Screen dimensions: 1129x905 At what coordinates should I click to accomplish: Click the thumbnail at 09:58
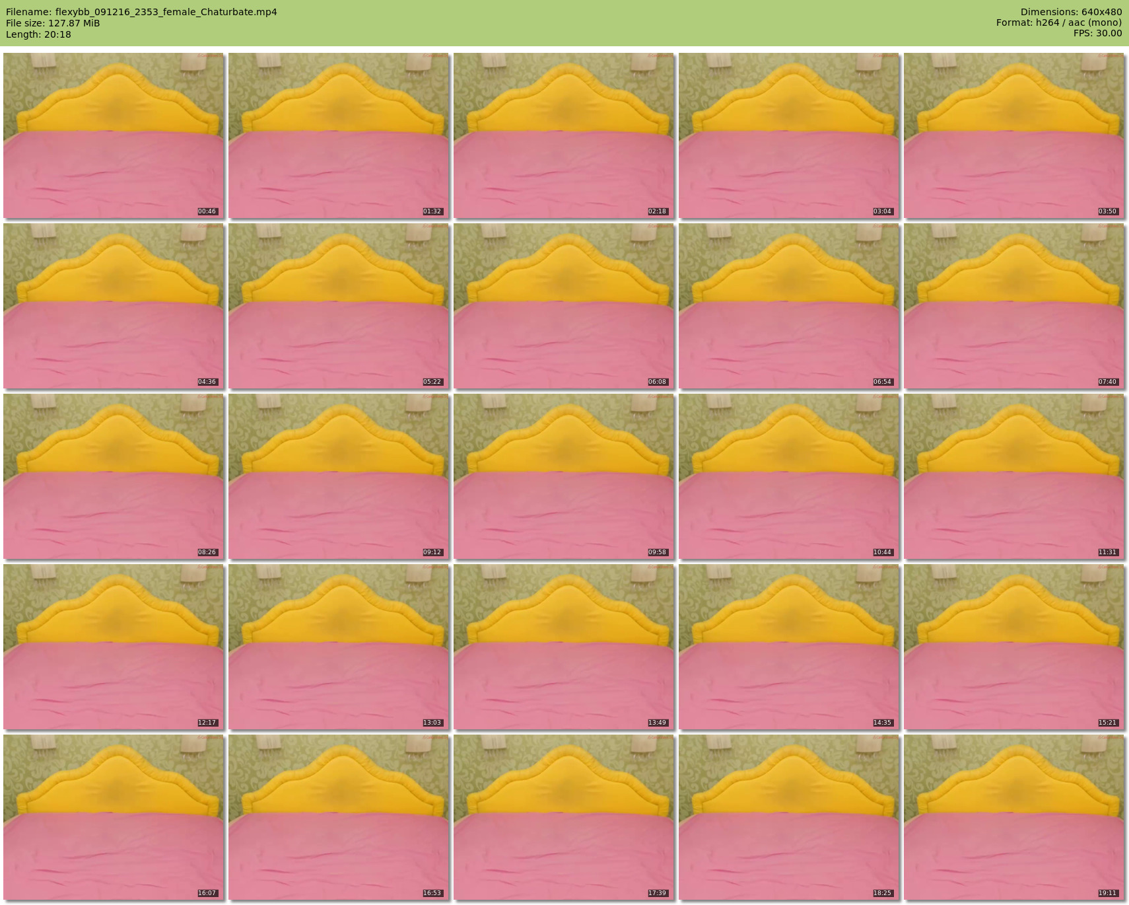(564, 476)
